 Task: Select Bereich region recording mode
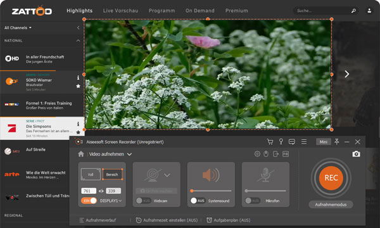click(x=112, y=174)
